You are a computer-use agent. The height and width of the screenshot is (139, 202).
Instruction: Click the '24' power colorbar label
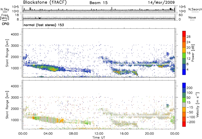pyautogui.click(x=188, y=42)
